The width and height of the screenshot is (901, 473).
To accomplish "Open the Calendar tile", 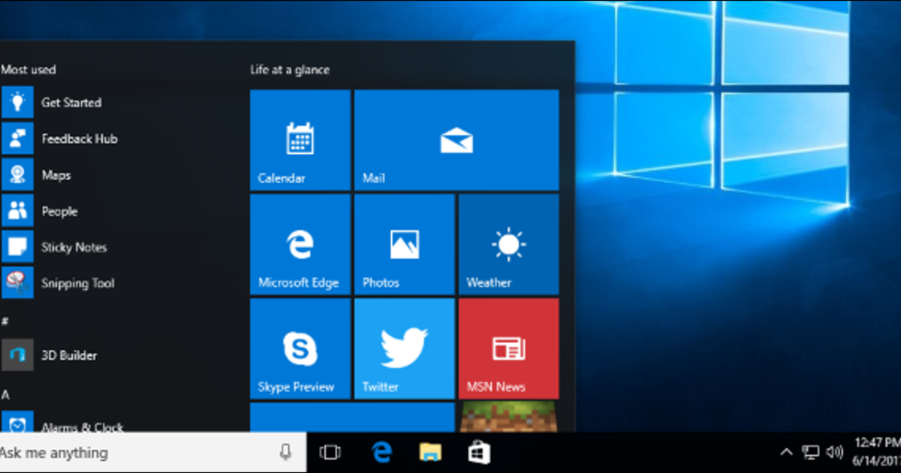I will (x=300, y=140).
